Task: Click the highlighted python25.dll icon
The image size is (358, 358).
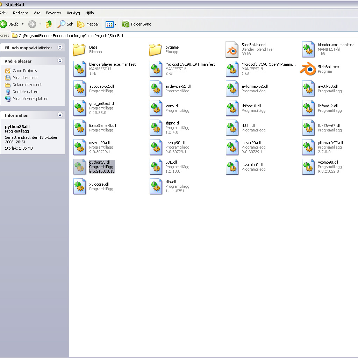Action: (x=80, y=167)
